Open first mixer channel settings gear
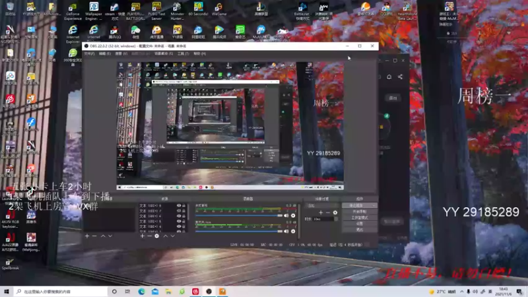528x297 pixels. 293,216
